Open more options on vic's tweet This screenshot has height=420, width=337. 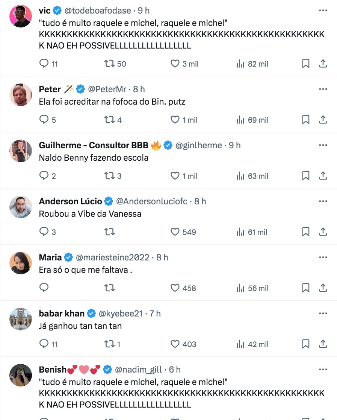pos(323,11)
